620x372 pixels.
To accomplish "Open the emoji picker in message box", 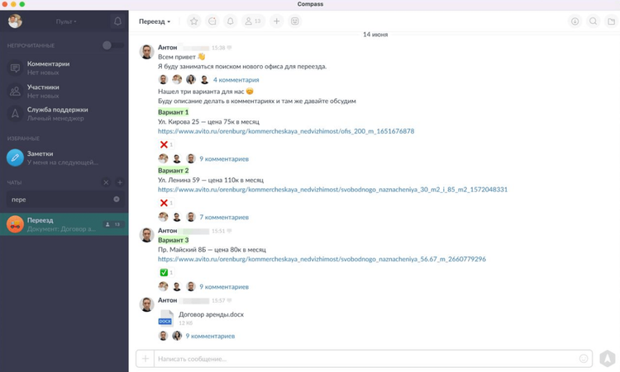I will point(584,359).
